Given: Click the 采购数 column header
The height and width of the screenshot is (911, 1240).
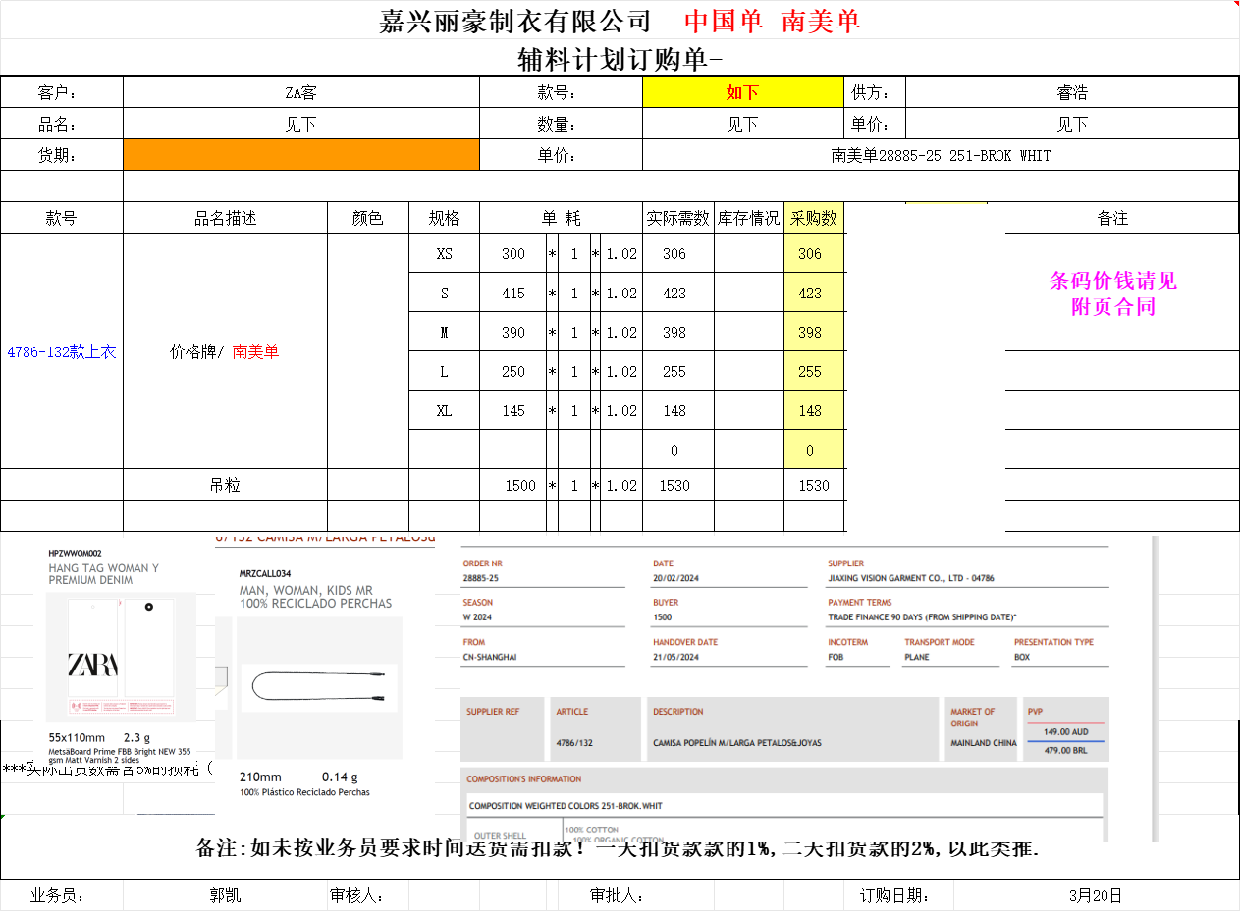Looking at the screenshot, I should pos(813,218).
